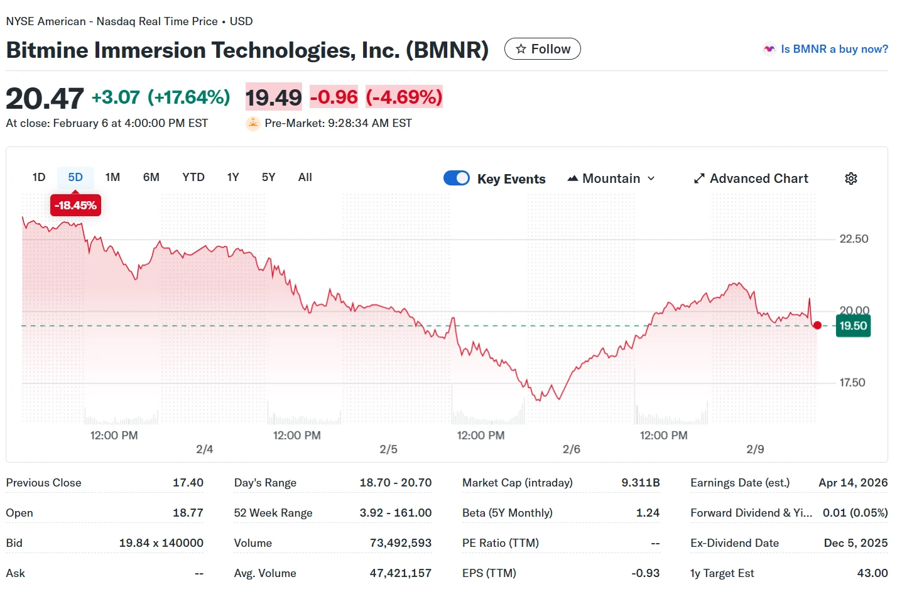Show the All time range
The width and height of the screenshot is (902, 594).
[x=305, y=177]
